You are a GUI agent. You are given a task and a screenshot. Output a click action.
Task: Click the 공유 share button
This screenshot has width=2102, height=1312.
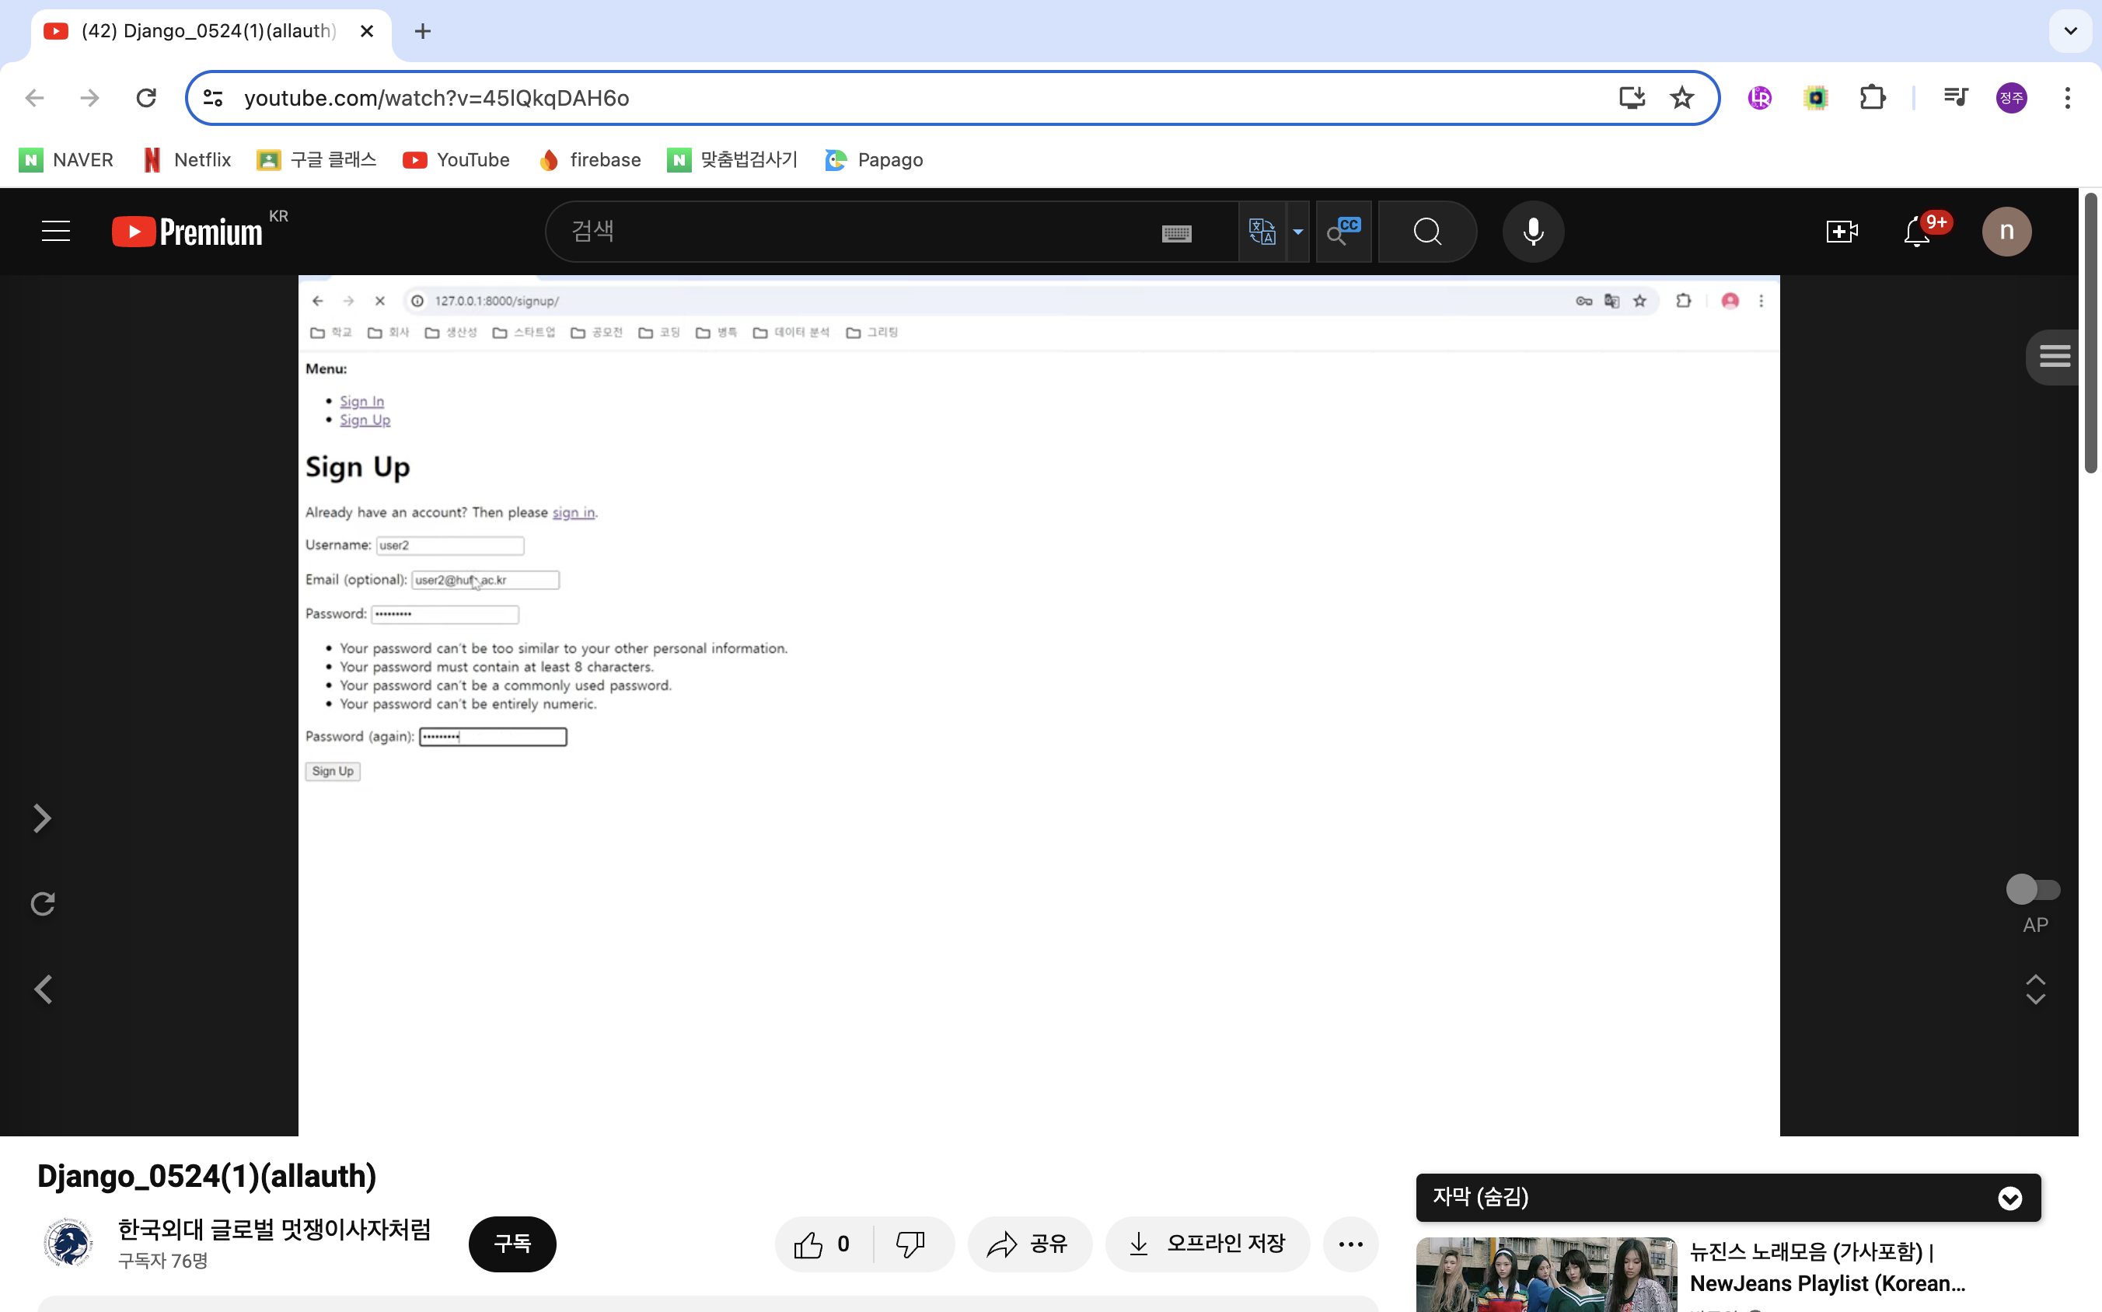(x=1028, y=1244)
